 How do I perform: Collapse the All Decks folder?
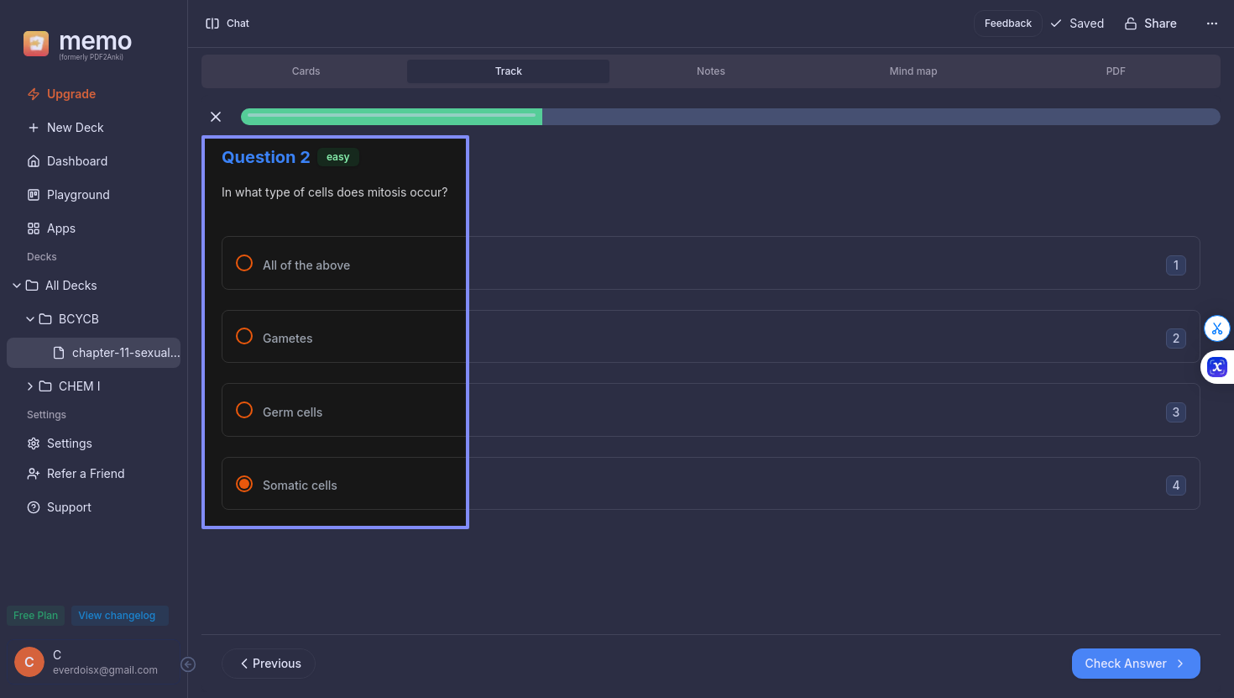(17, 286)
